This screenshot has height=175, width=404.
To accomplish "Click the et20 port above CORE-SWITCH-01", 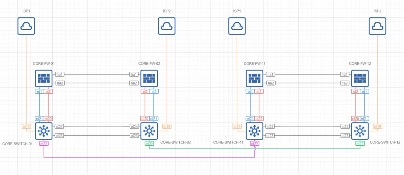I will click(48, 119).
